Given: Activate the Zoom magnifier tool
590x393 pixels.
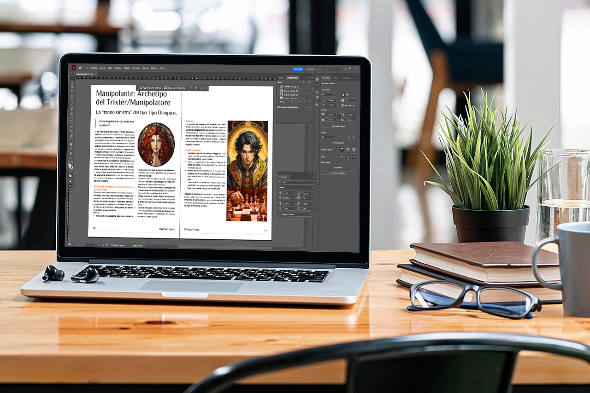Looking at the screenshot, I should point(71,157).
